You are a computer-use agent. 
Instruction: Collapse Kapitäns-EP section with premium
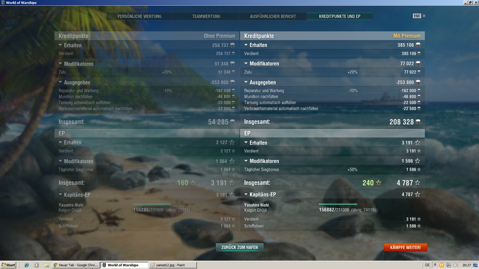click(x=246, y=195)
